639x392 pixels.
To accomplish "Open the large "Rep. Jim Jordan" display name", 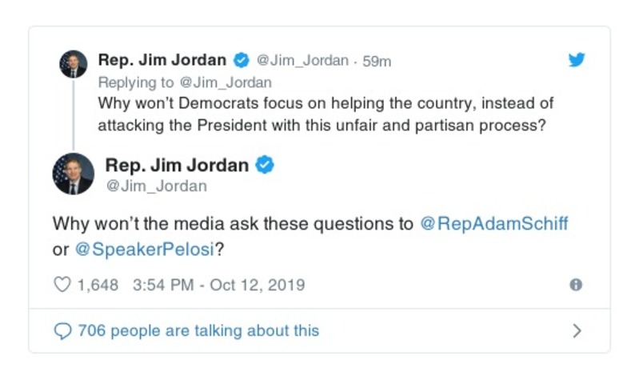I will pyautogui.click(x=177, y=166).
